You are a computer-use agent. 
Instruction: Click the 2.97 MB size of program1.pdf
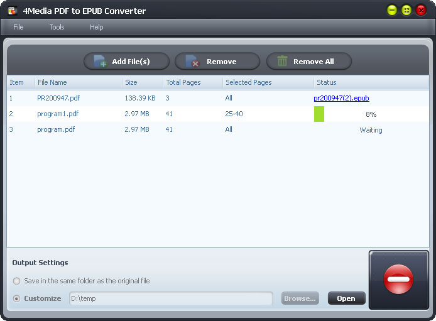(137, 114)
